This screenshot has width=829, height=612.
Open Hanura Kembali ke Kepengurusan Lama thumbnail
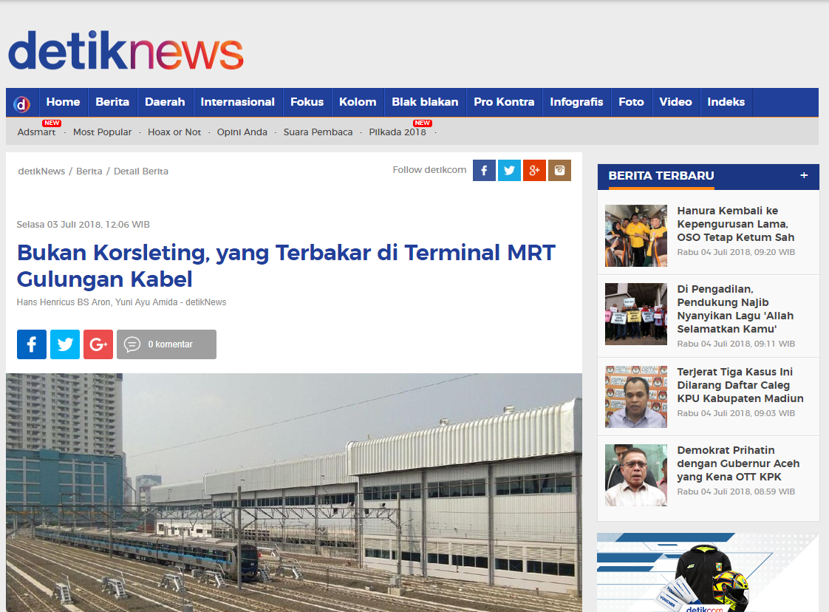pyautogui.click(x=636, y=235)
